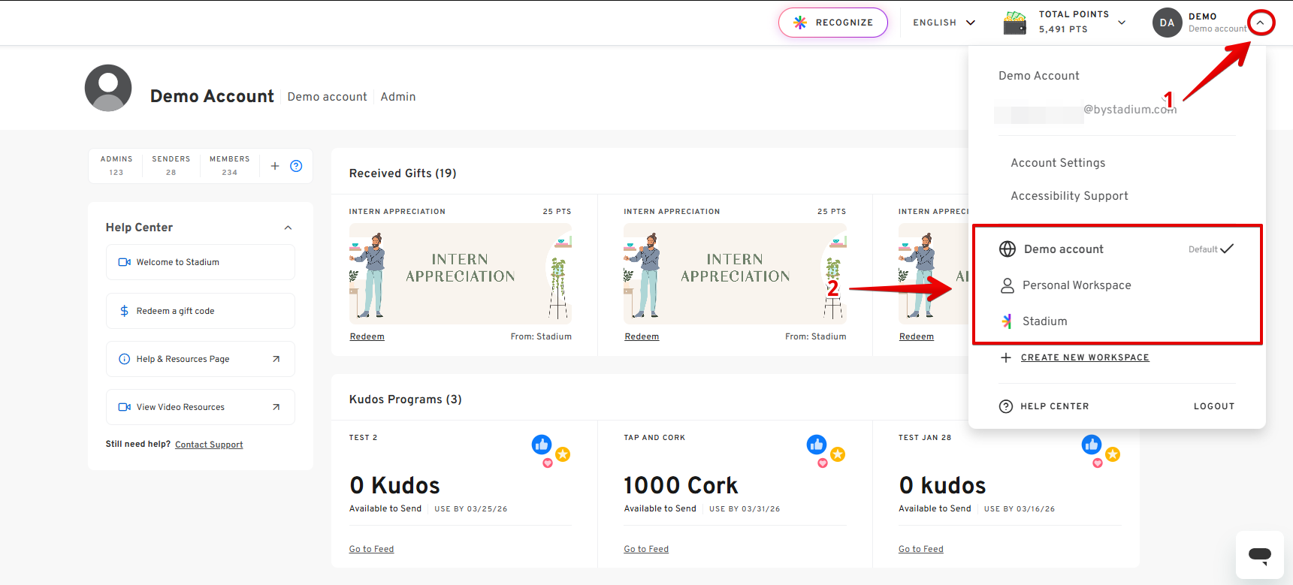Switch to the Stadium workspace
The image size is (1293, 585).
click(1044, 321)
